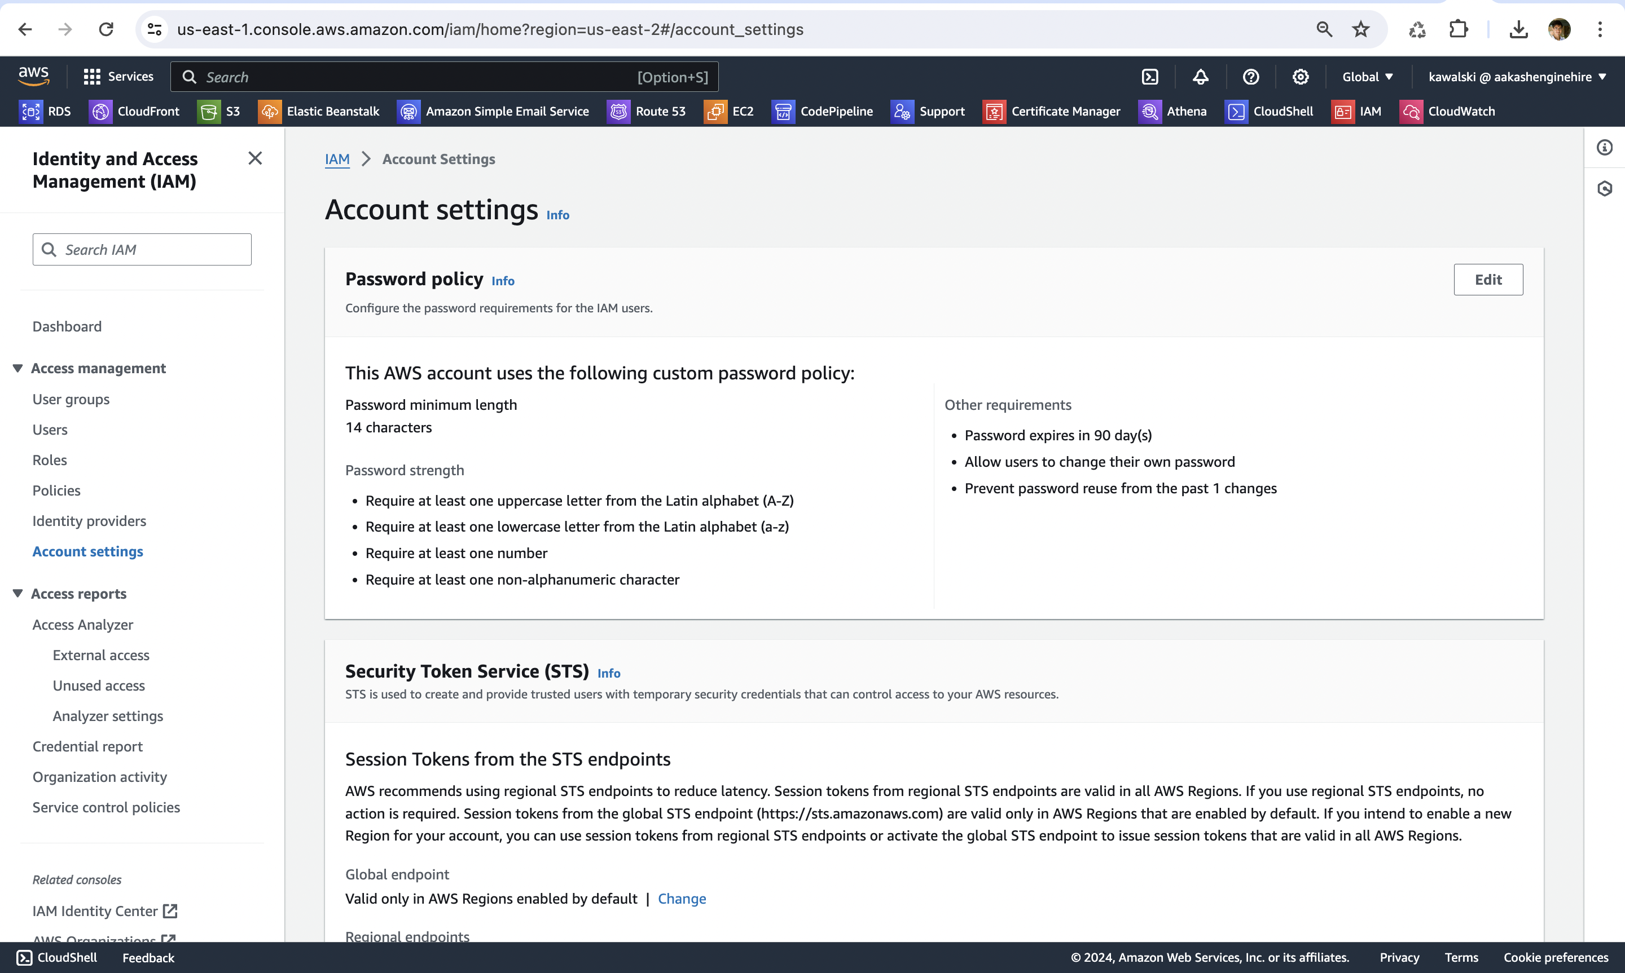Click inside the Search IAM field
This screenshot has width=1625, height=973.
pos(142,250)
